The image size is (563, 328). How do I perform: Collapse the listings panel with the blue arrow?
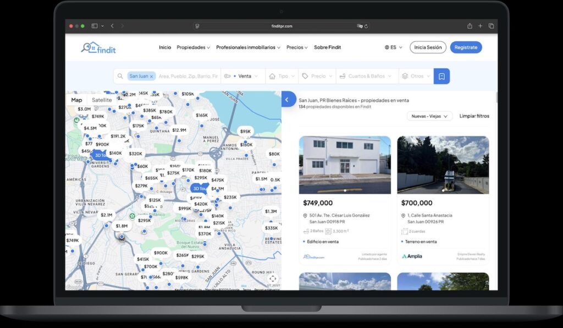click(x=286, y=99)
